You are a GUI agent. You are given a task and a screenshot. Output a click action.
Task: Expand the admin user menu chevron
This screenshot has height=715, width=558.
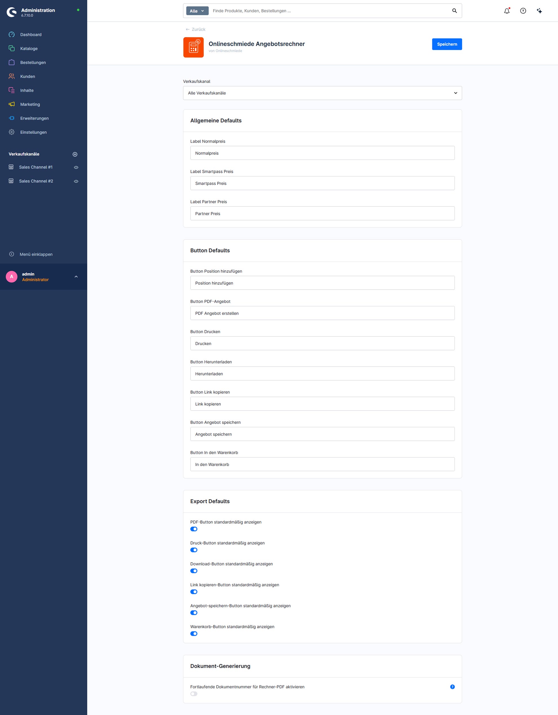click(x=76, y=277)
